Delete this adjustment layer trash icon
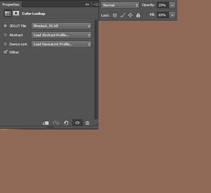The height and width of the screenshot is (193, 211). [x=87, y=123]
